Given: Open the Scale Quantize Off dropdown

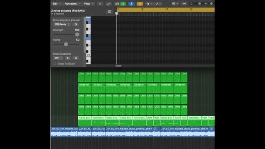Looking at the screenshot, I should (58, 58).
